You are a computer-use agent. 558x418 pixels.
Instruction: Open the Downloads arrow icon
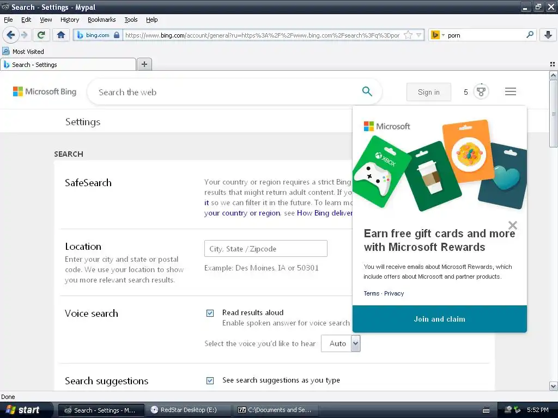548,35
